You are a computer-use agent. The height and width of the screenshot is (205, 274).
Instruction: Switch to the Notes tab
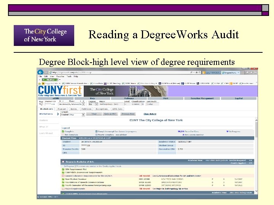coord(74,109)
